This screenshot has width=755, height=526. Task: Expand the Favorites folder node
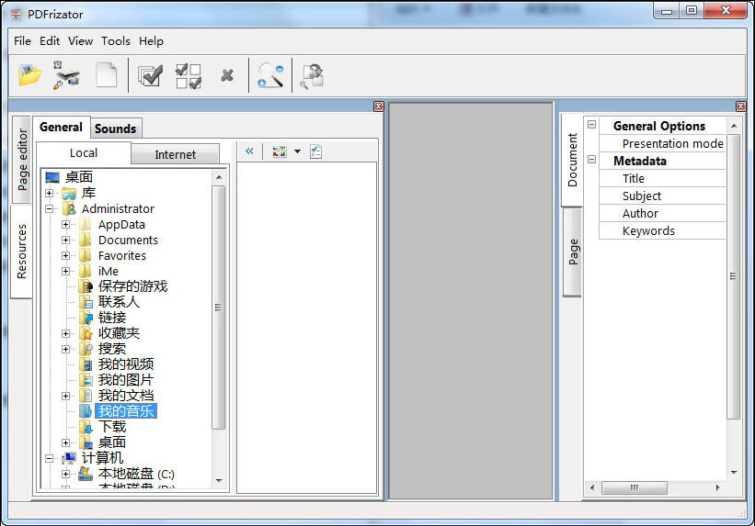pyautogui.click(x=65, y=255)
